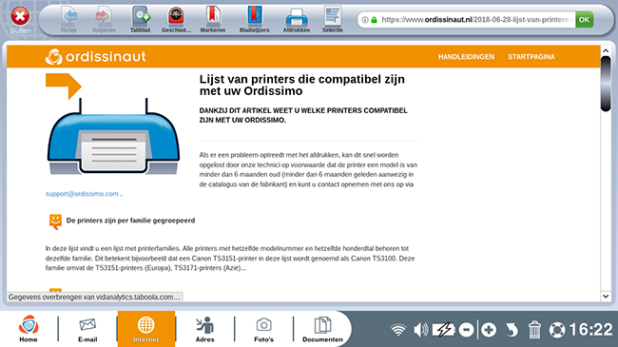Open the lifebuoy help icon
This screenshot has width=618, height=347.
[x=557, y=330]
